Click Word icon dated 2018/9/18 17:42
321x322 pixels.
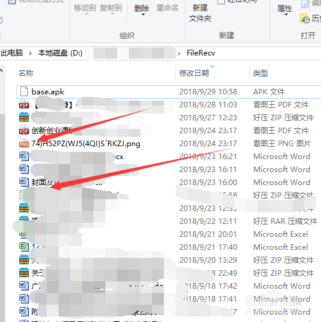pos(24,286)
